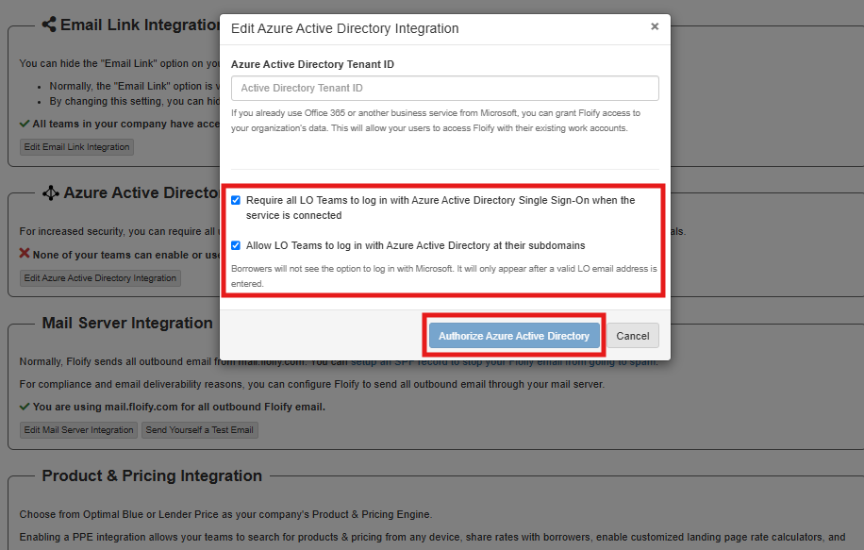The image size is (864, 550).
Task: Click the Azure Active Directory section icon
Action: click(51, 193)
